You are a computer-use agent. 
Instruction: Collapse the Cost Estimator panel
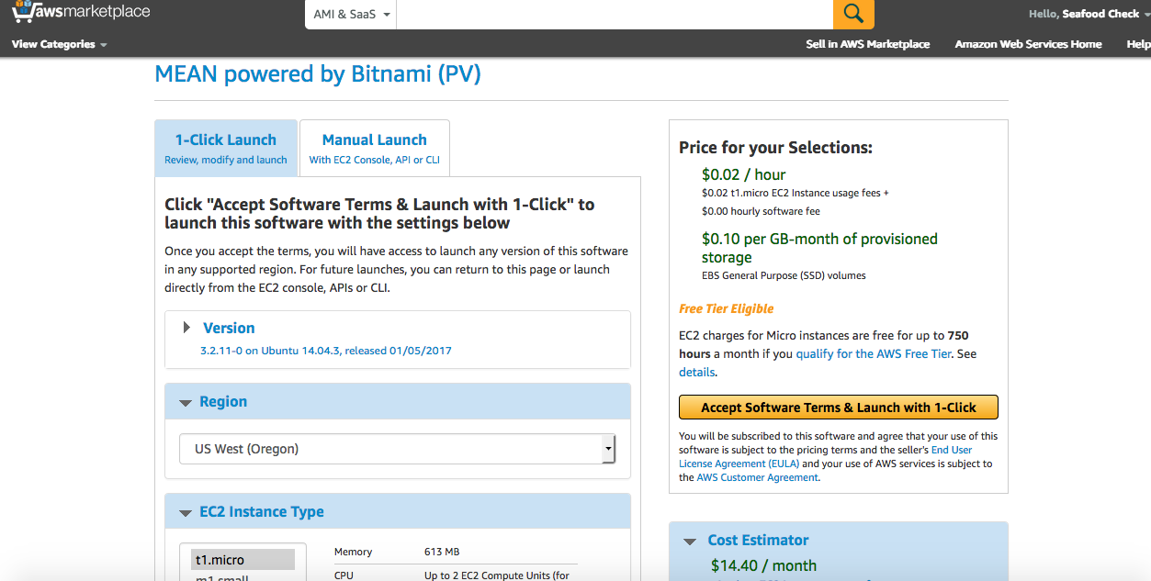pyautogui.click(x=691, y=542)
